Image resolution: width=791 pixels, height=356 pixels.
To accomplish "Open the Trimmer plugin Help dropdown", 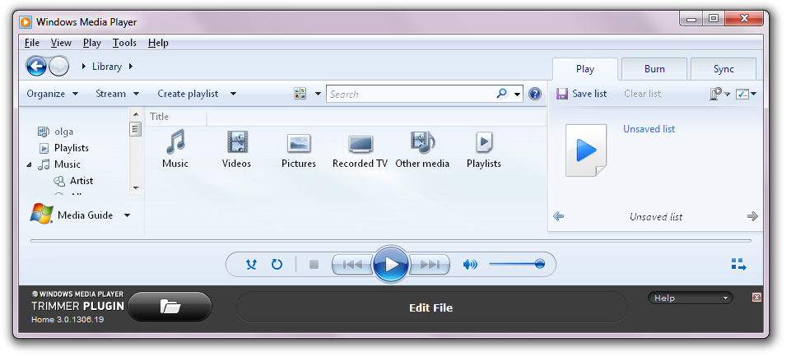I will pyautogui.click(x=690, y=298).
